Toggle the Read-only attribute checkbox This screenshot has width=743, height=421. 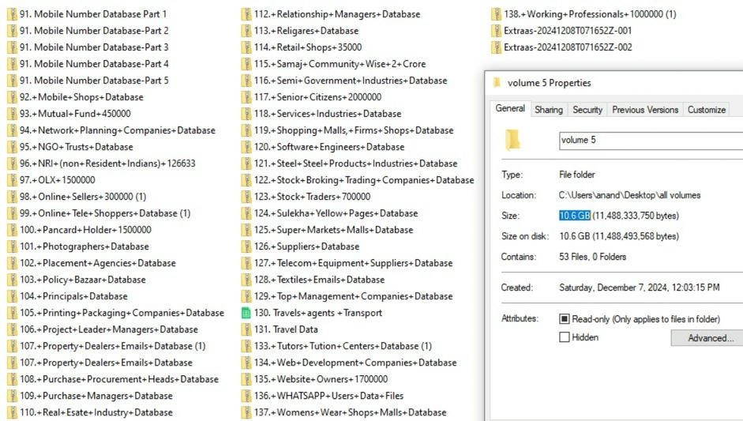[x=565, y=319]
